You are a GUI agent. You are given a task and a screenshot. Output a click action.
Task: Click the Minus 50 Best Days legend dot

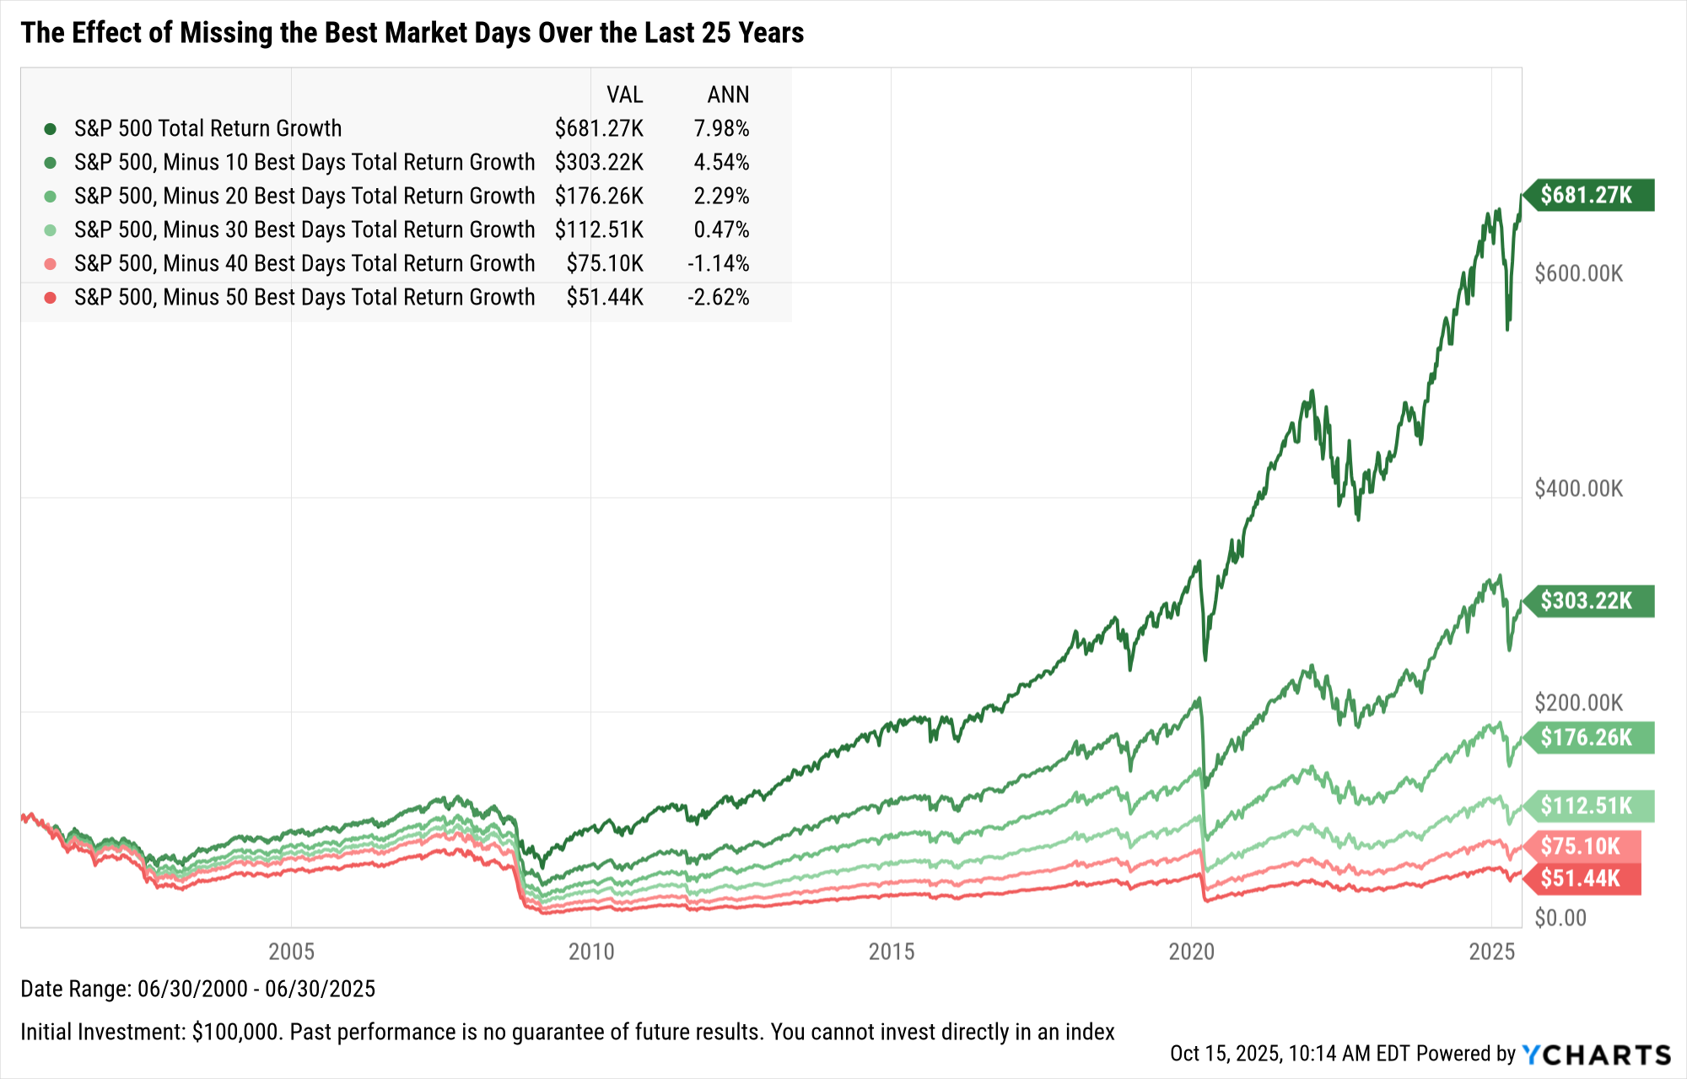pos(51,298)
